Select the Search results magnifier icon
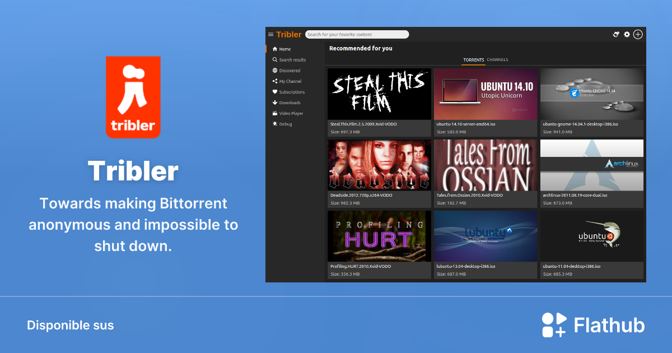Viewport: 672px width, 353px height. pos(276,59)
